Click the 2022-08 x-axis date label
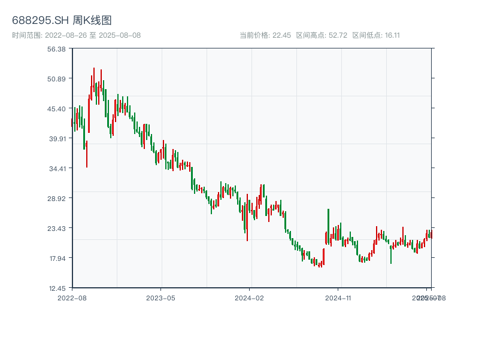 coord(72,297)
